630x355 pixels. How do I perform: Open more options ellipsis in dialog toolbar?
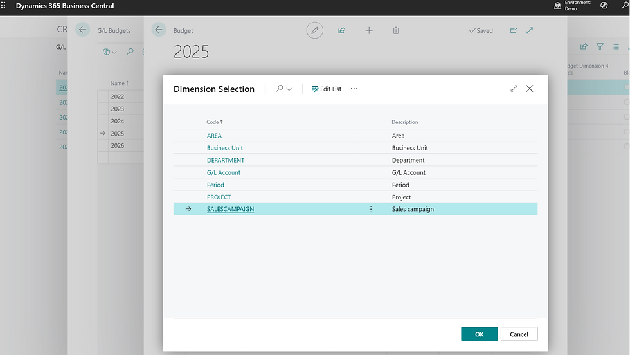point(354,89)
